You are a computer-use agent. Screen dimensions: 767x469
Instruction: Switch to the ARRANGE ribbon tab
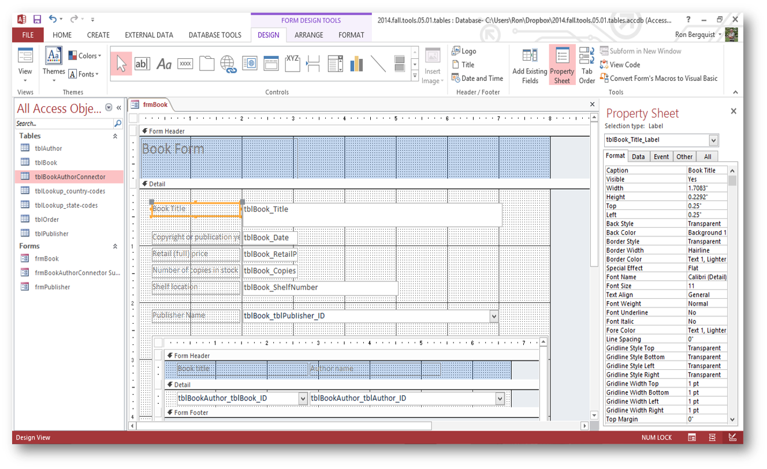(x=309, y=35)
